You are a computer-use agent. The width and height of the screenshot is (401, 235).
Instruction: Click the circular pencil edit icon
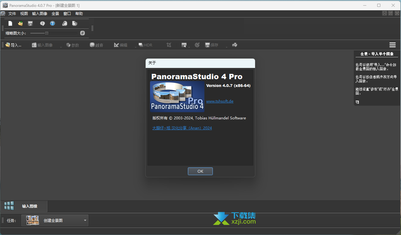[197, 45]
